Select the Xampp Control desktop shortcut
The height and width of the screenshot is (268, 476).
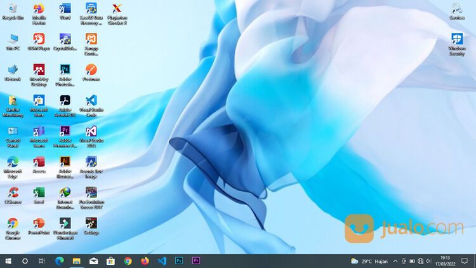[91, 44]
